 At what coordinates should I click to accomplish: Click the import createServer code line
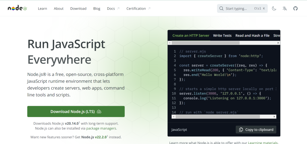tap(221, 56)
